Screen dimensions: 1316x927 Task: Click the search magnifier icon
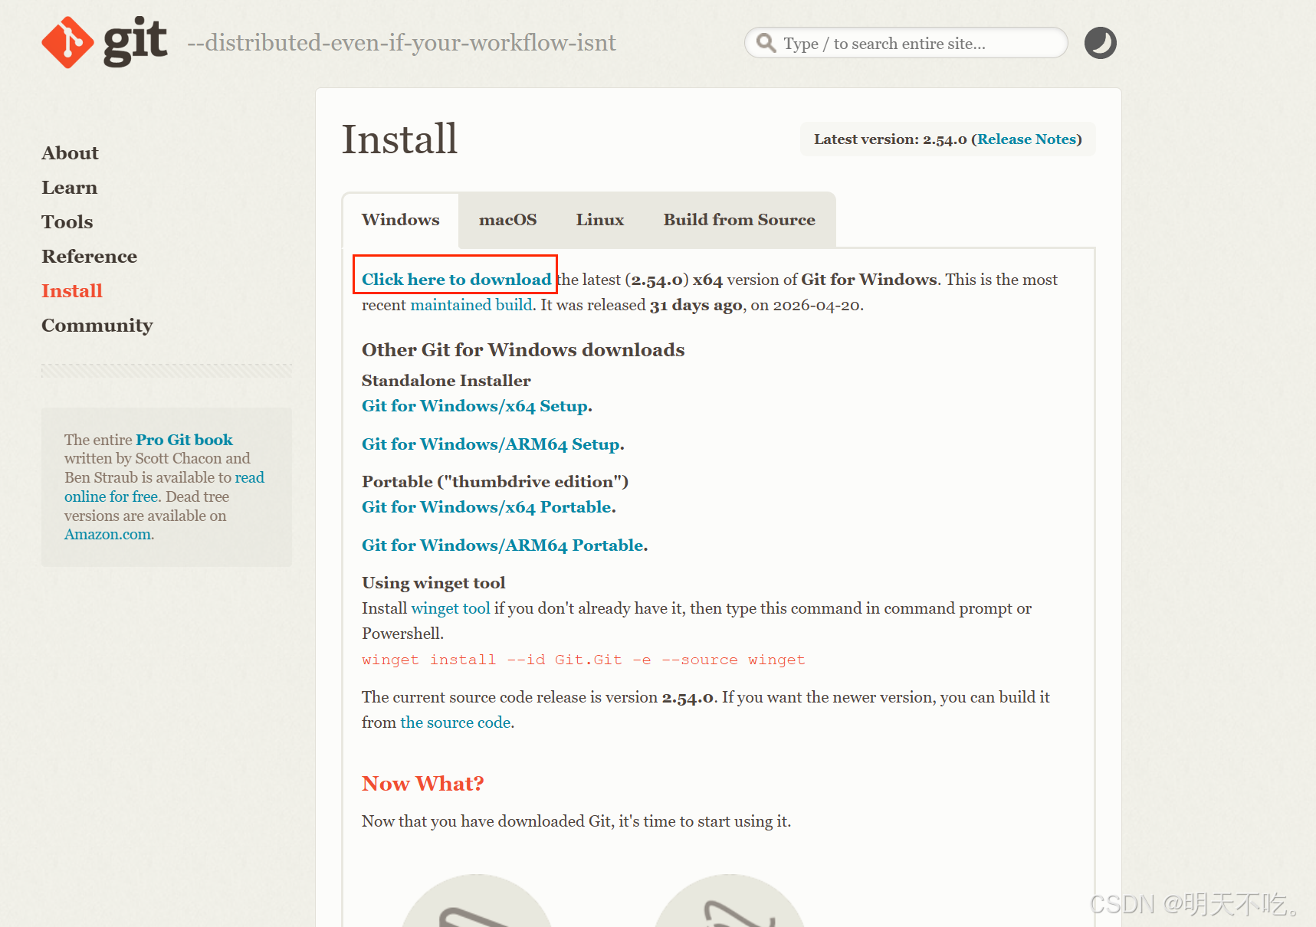[x=766, y=43]
